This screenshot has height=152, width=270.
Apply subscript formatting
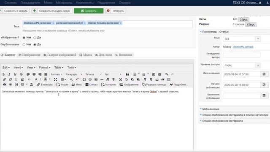[x=71, y=79]
